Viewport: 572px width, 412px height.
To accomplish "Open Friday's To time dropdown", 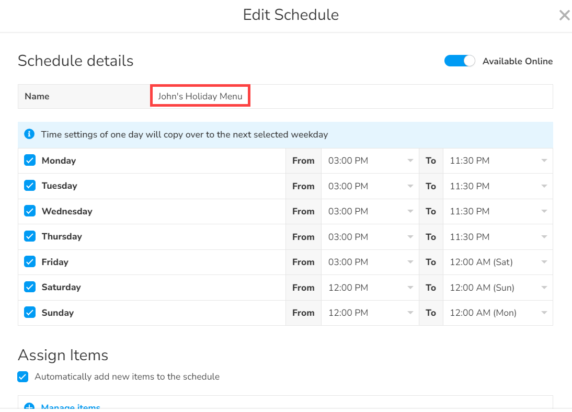I will (497, 262).
